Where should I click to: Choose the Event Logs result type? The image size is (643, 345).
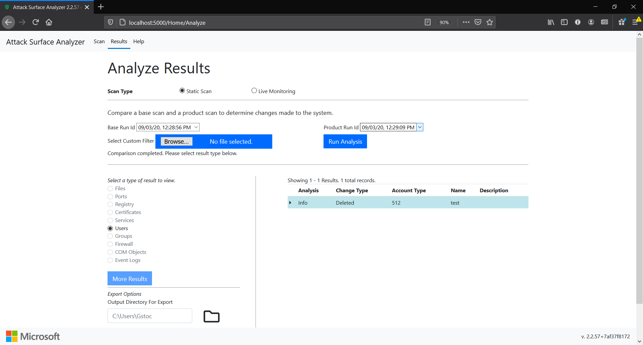[x=110, y=260]
